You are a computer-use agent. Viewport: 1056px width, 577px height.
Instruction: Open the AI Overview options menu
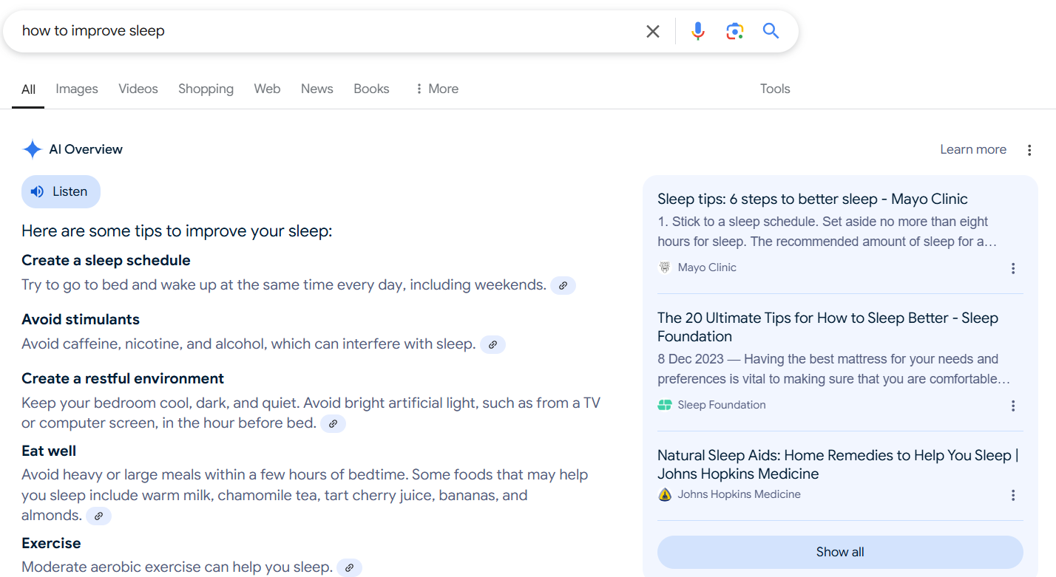click(1029, 149)
